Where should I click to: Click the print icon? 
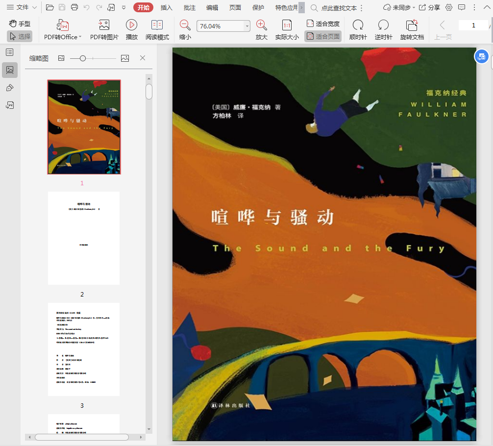tap(74, 7)
